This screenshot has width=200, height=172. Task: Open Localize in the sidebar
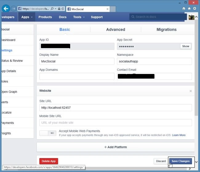pos(18,113)
